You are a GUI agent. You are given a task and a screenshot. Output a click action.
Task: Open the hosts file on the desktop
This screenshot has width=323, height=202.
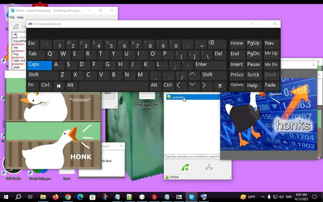coord(67,175)
